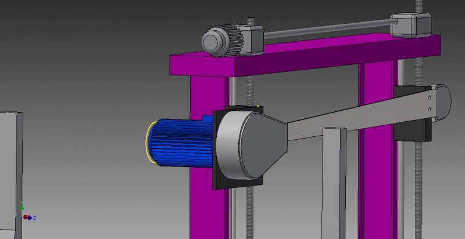Pick the right gearbox block on top beam

point(411,25)
